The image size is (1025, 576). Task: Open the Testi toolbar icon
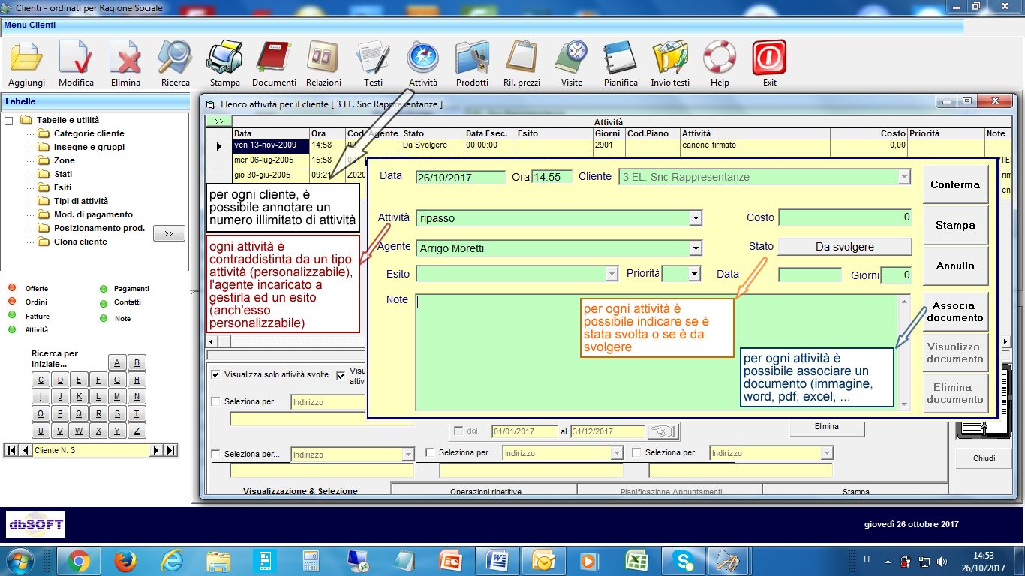point(373,64)
